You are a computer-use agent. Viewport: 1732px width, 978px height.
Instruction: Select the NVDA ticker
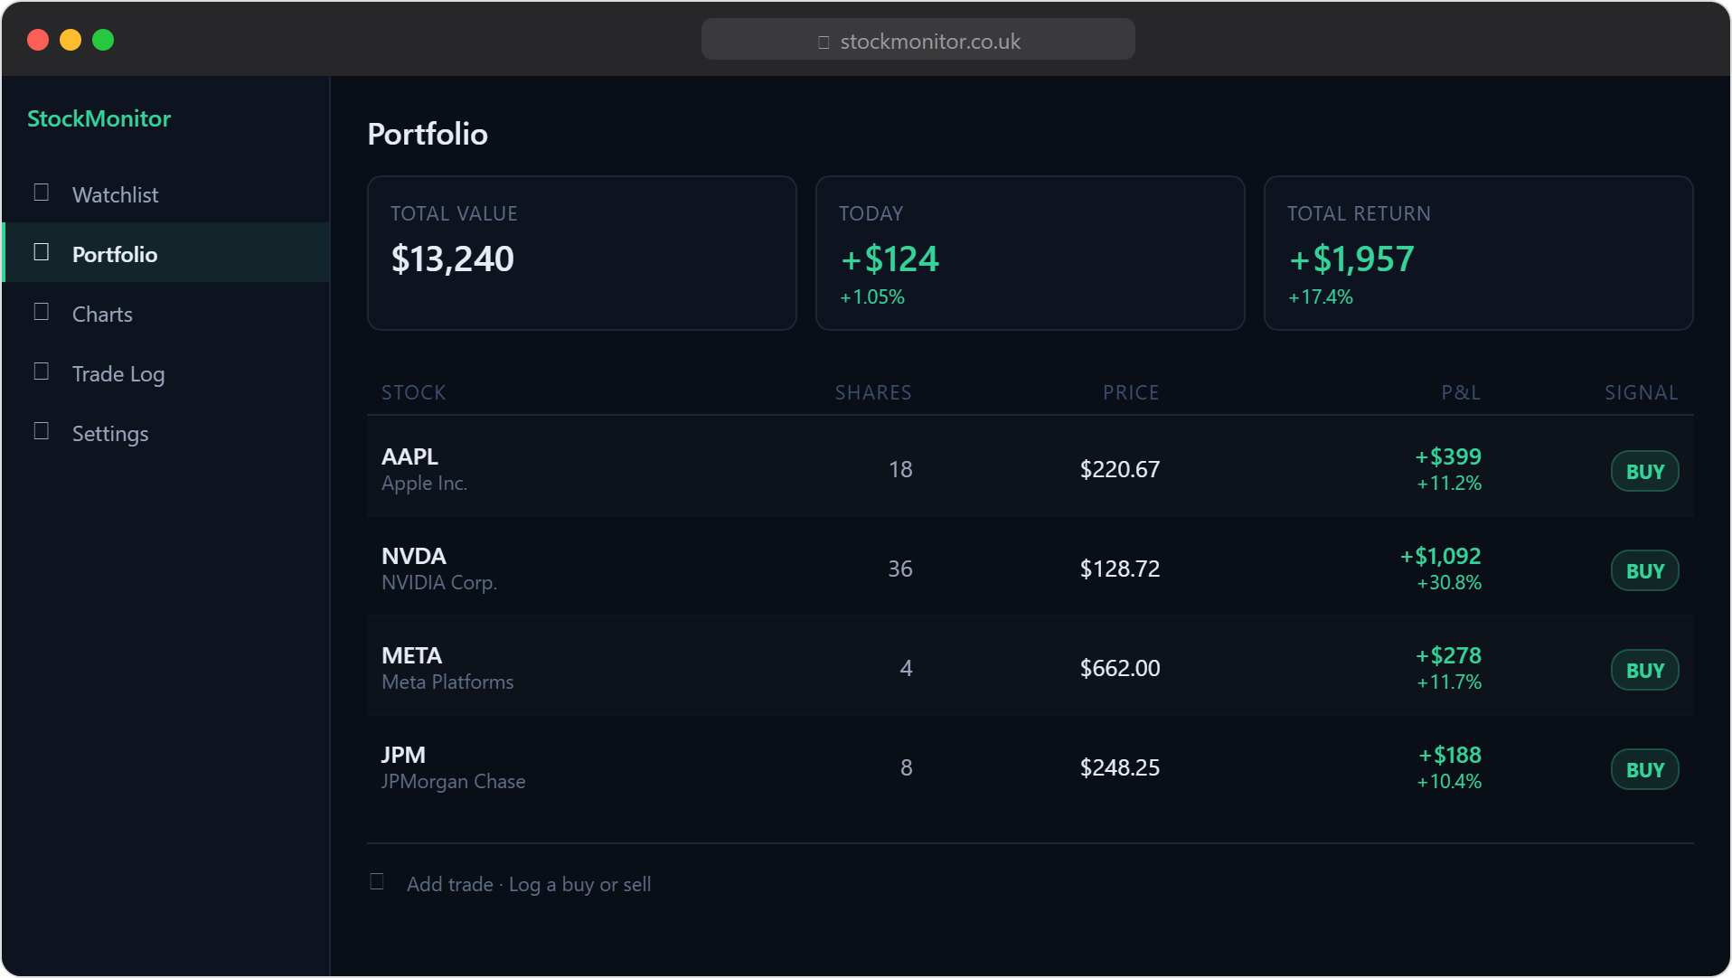click(x=414, y=556)
